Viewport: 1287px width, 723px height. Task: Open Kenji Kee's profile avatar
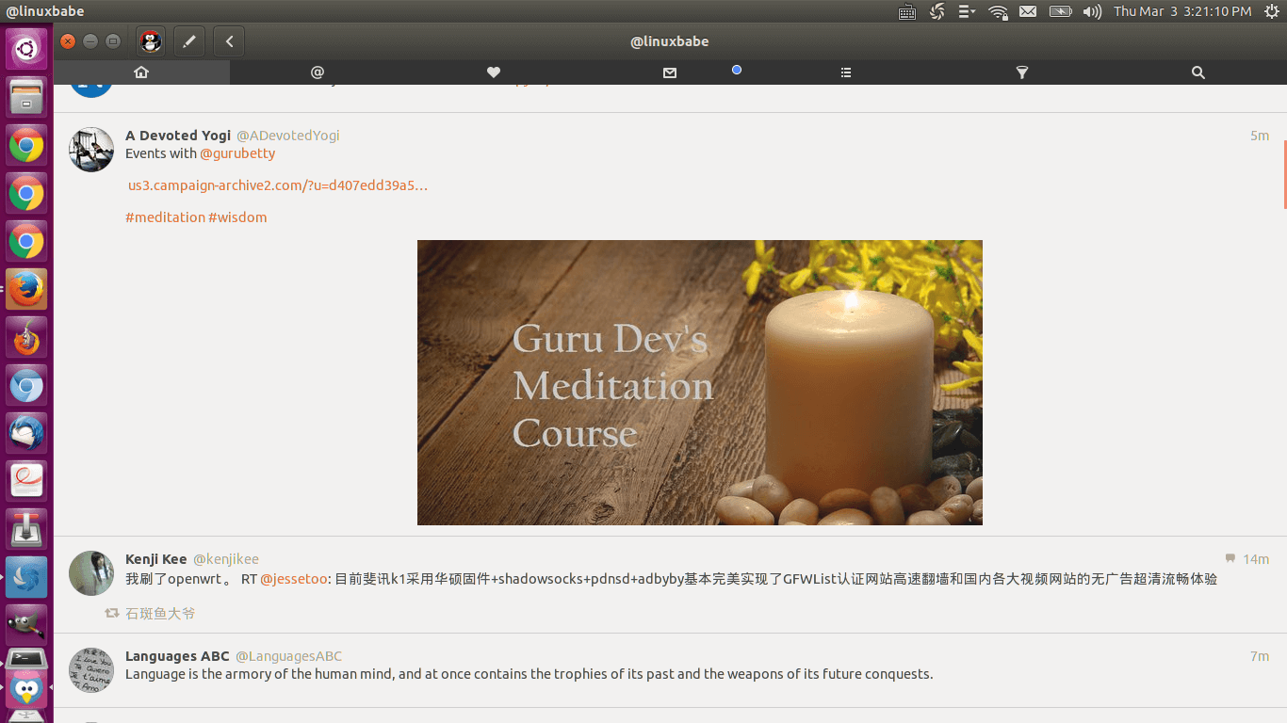[91, 573]
